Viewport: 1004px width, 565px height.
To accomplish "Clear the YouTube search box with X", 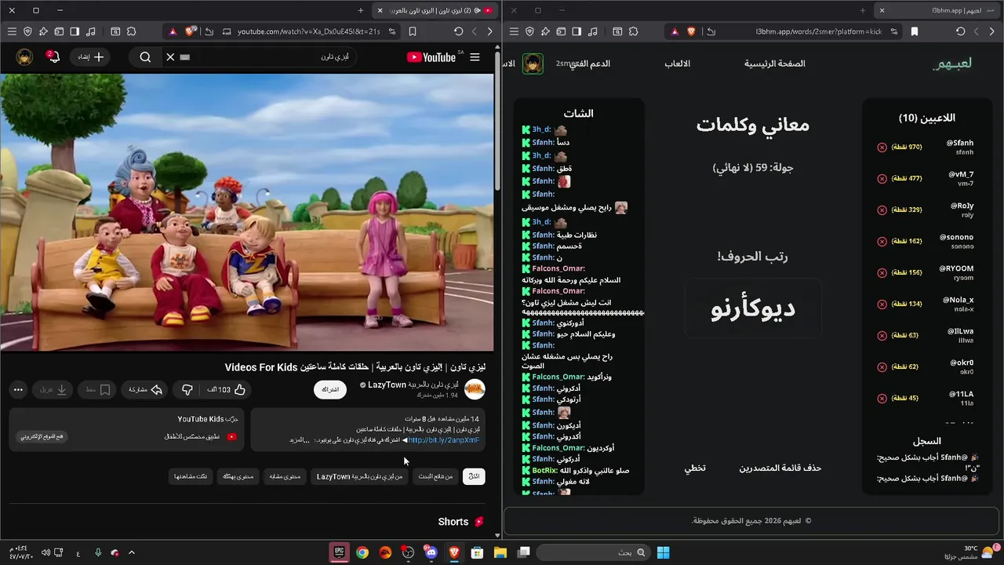I will (170, 57).
